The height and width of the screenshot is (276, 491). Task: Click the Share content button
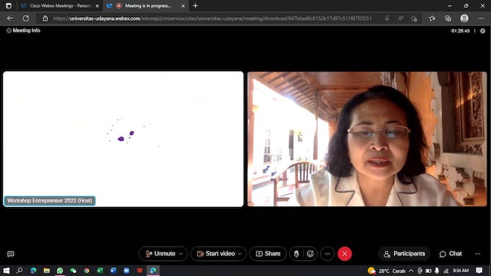pyautogui.click(x=268, y=254)
